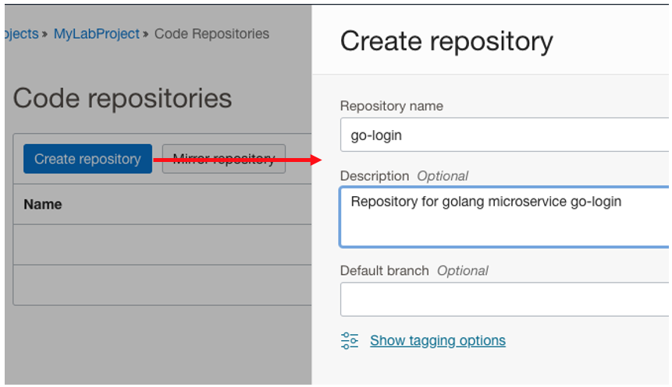This screenshot has width=672, height=387.
Task: Click the Create repository panel title
Action: 446,41
